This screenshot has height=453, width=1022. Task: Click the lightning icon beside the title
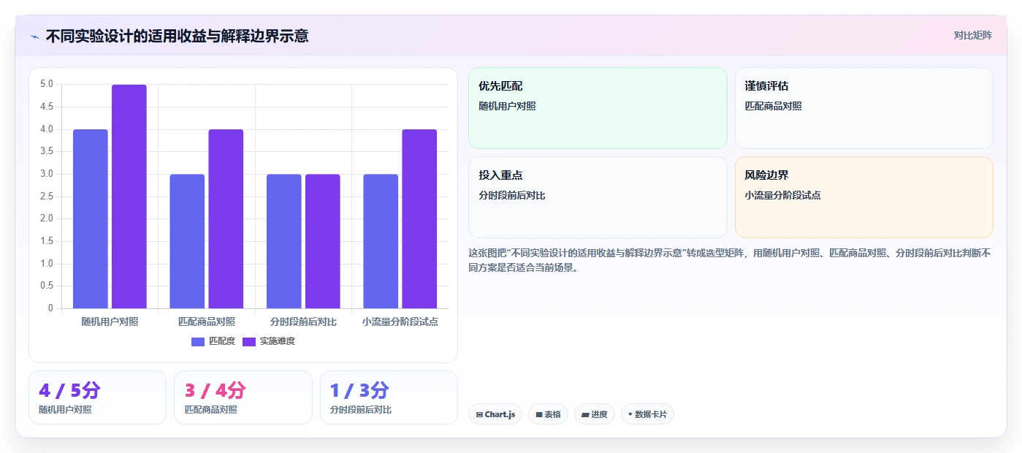pyautogui.click(x=34, y=36)
